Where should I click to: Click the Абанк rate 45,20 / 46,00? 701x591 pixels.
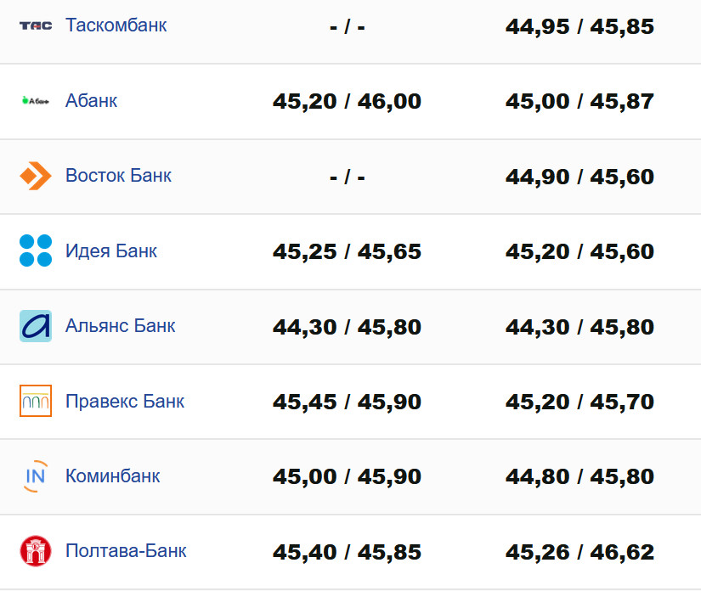(x=347, y=102)
